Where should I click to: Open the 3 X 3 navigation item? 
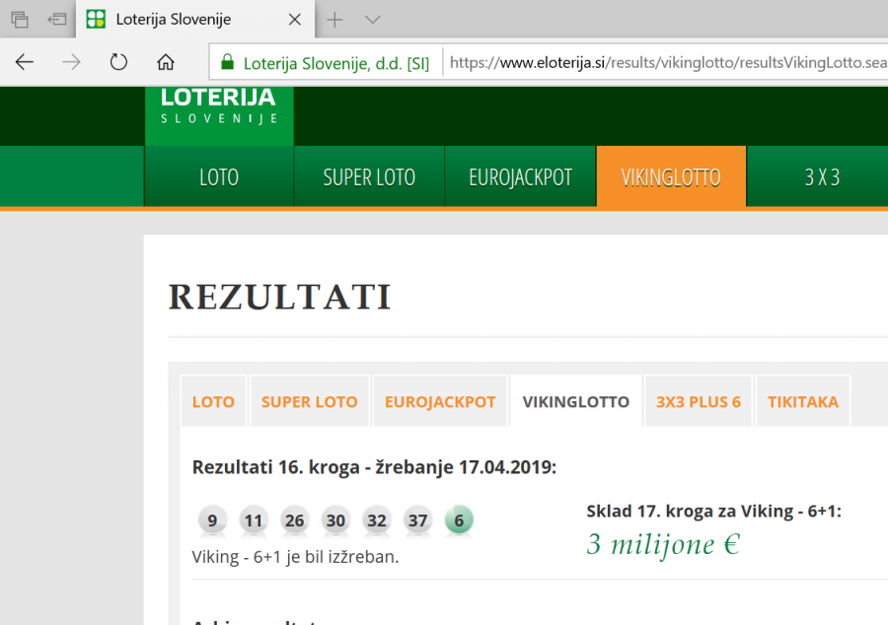coord(821,177)
